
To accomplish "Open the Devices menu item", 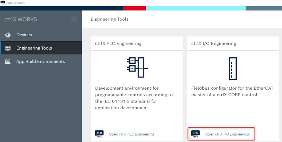I will (41, 35).
